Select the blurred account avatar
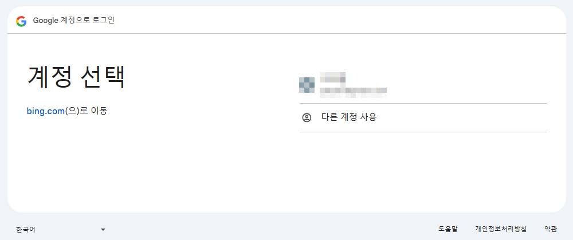 click(307, 85)
